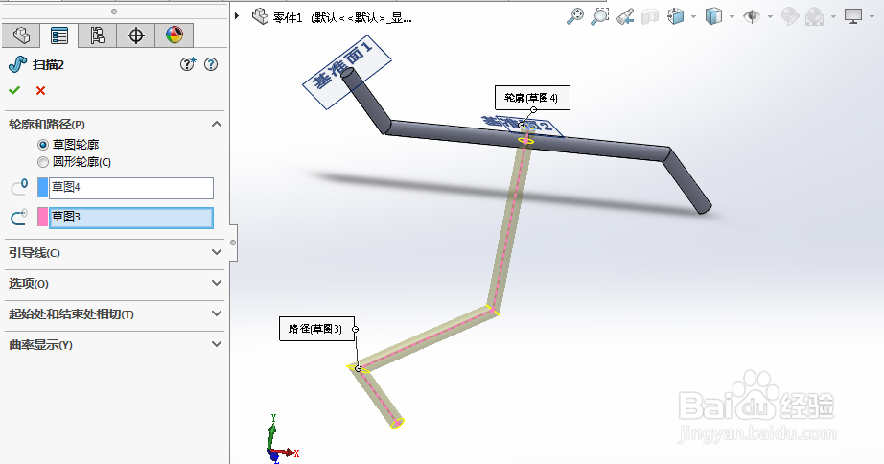Viewport: 884px width, 464px height.
Task: Click the profile selection box 草图4
Action: pyautogui.click(x=131, y=188)
